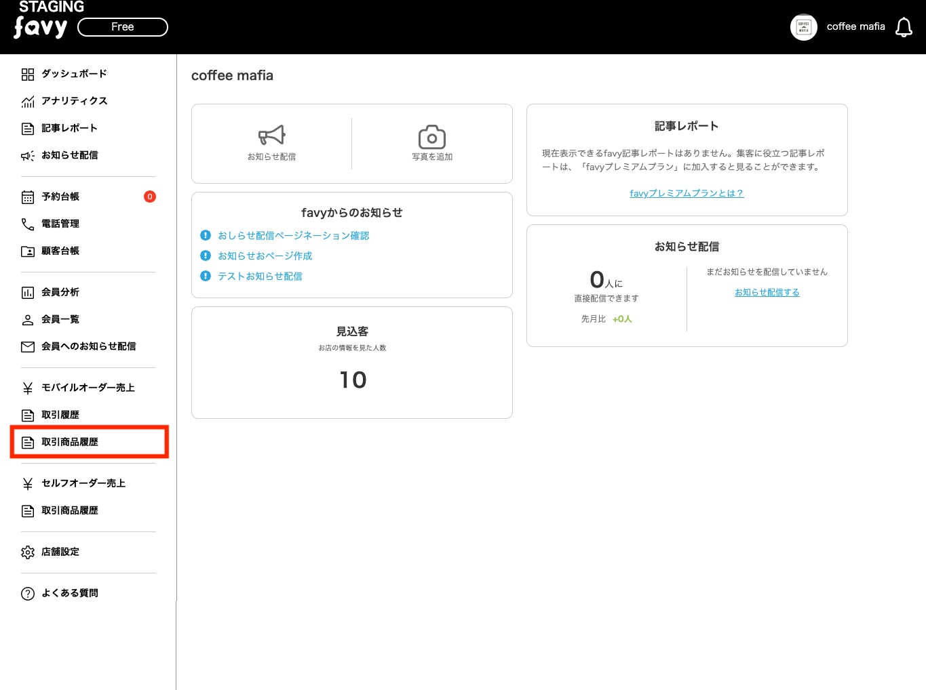Open 取引商品履歴 under モバイルオーダー売上
The width and height of the screenshot is (926, 690).
[70, 442]
